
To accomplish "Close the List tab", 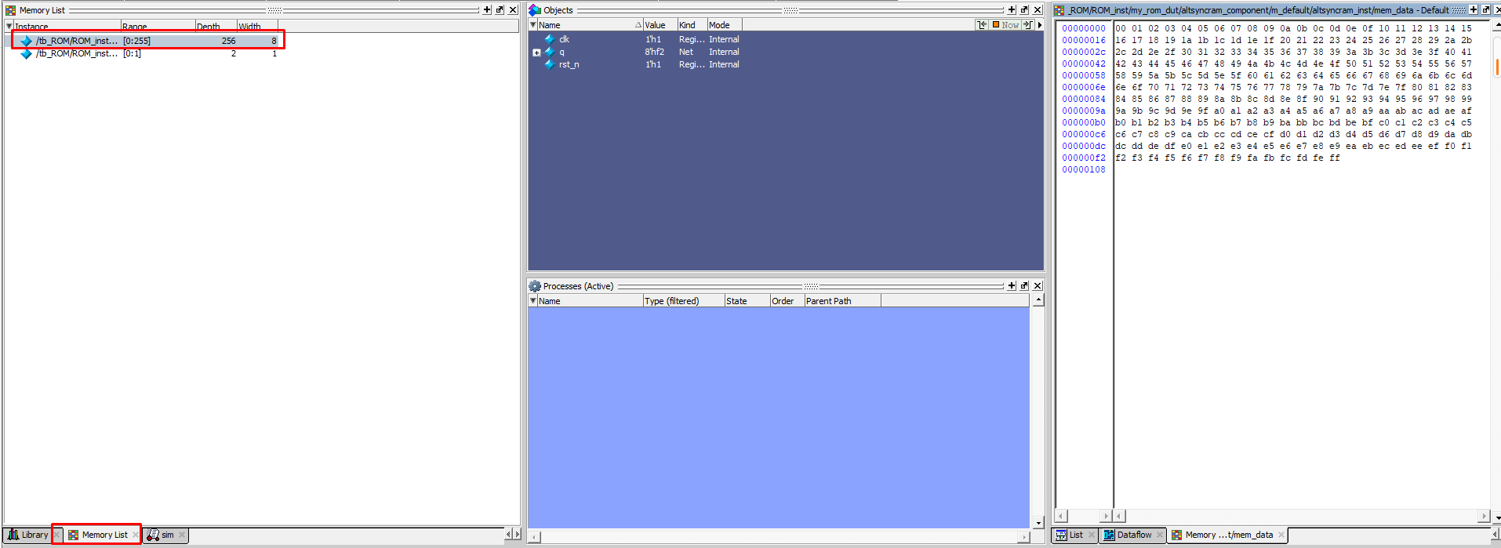I will tap(1092, 535).
